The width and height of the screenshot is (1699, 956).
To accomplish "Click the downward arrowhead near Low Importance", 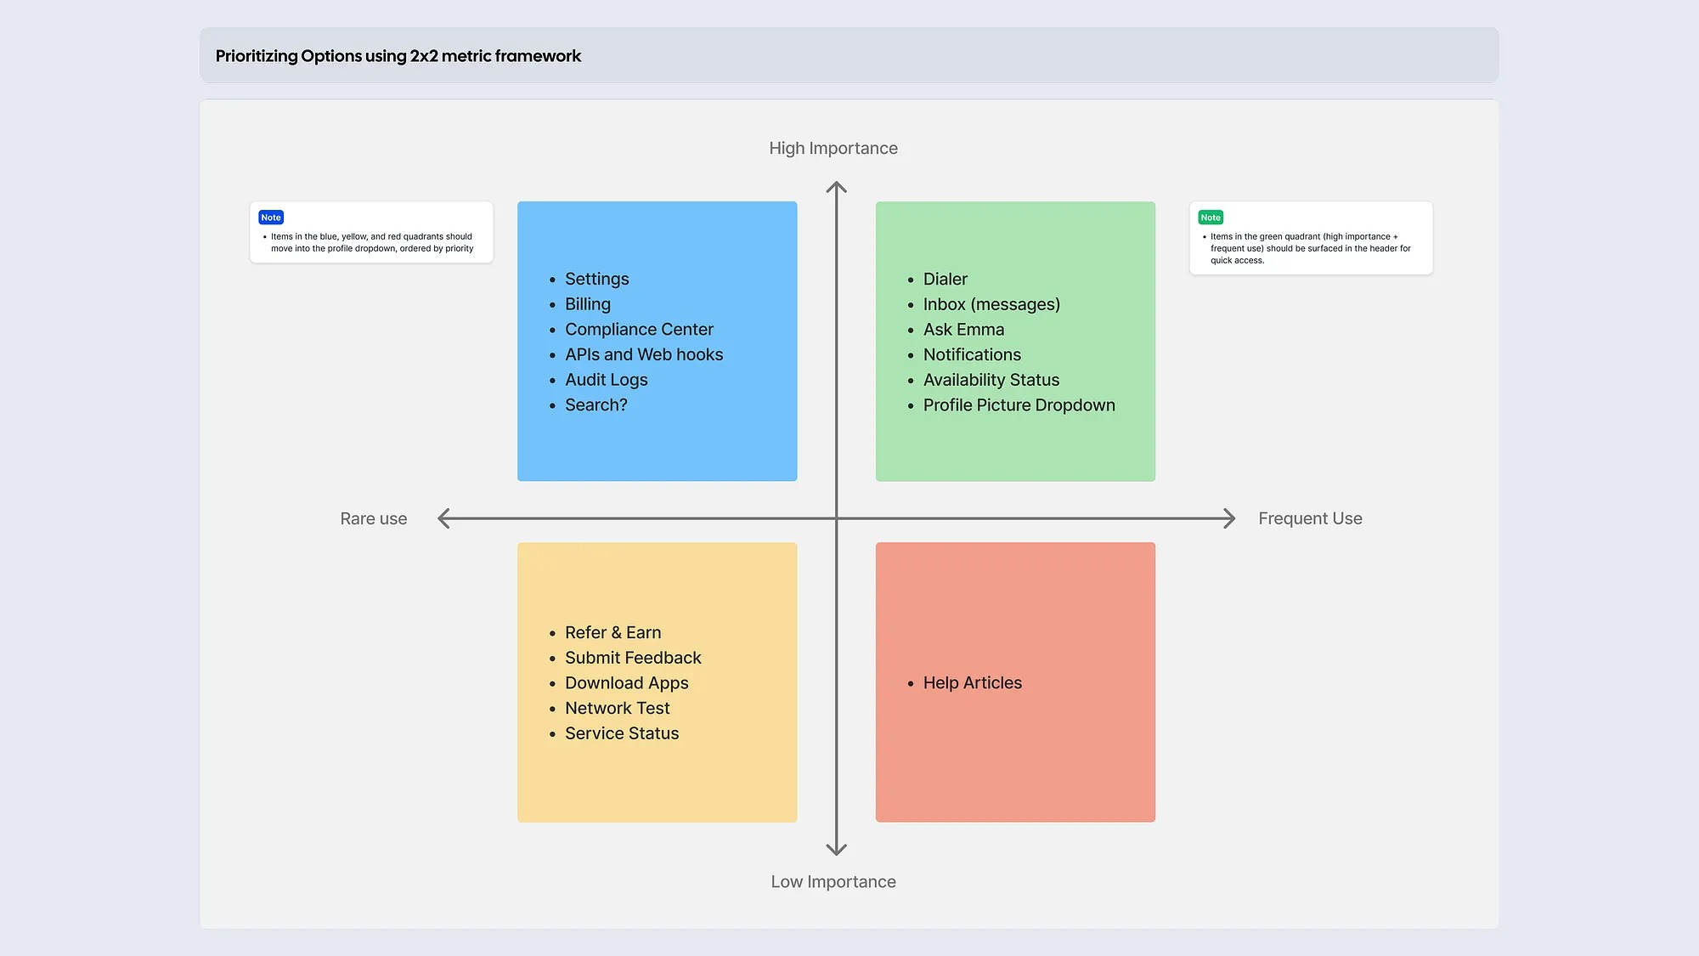I will point(837,850).
